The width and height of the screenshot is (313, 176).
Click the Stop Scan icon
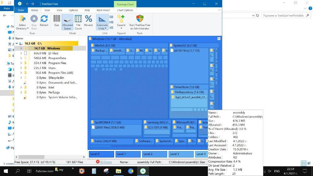pyautogui.click(x=34, y=19)
